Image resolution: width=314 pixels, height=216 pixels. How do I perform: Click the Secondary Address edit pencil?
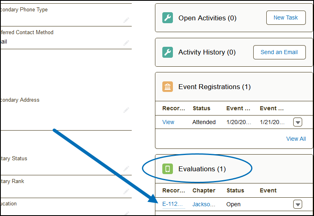[126, 110]
